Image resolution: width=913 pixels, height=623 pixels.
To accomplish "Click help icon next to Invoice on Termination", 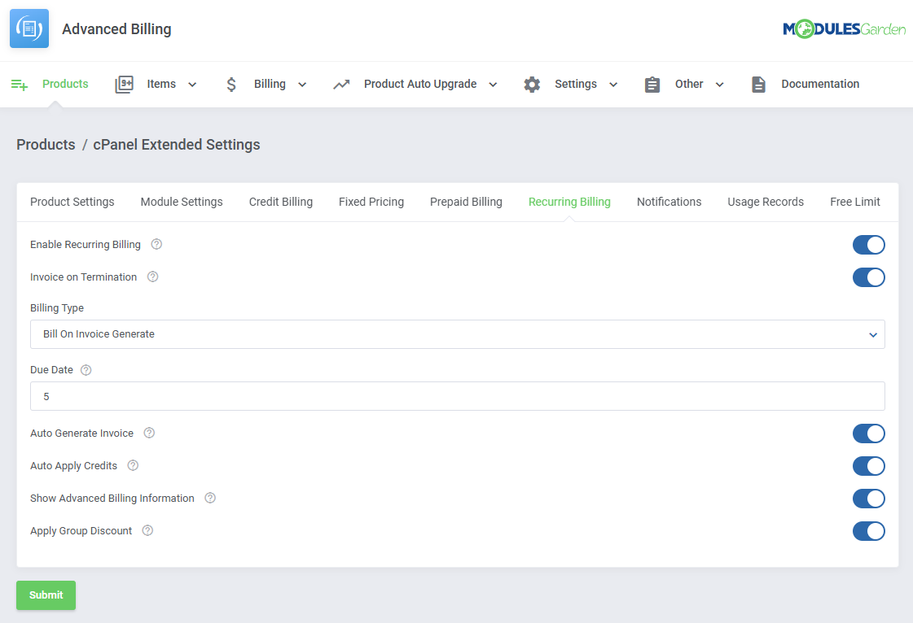I will [152, 277].
